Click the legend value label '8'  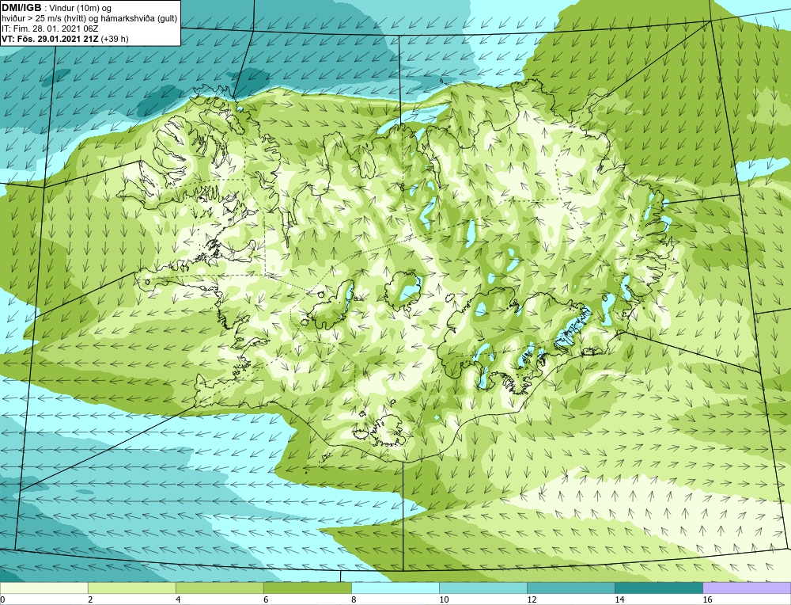click(354, 599)
